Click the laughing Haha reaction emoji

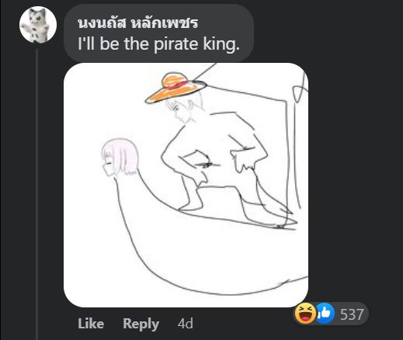click(305, 314)
